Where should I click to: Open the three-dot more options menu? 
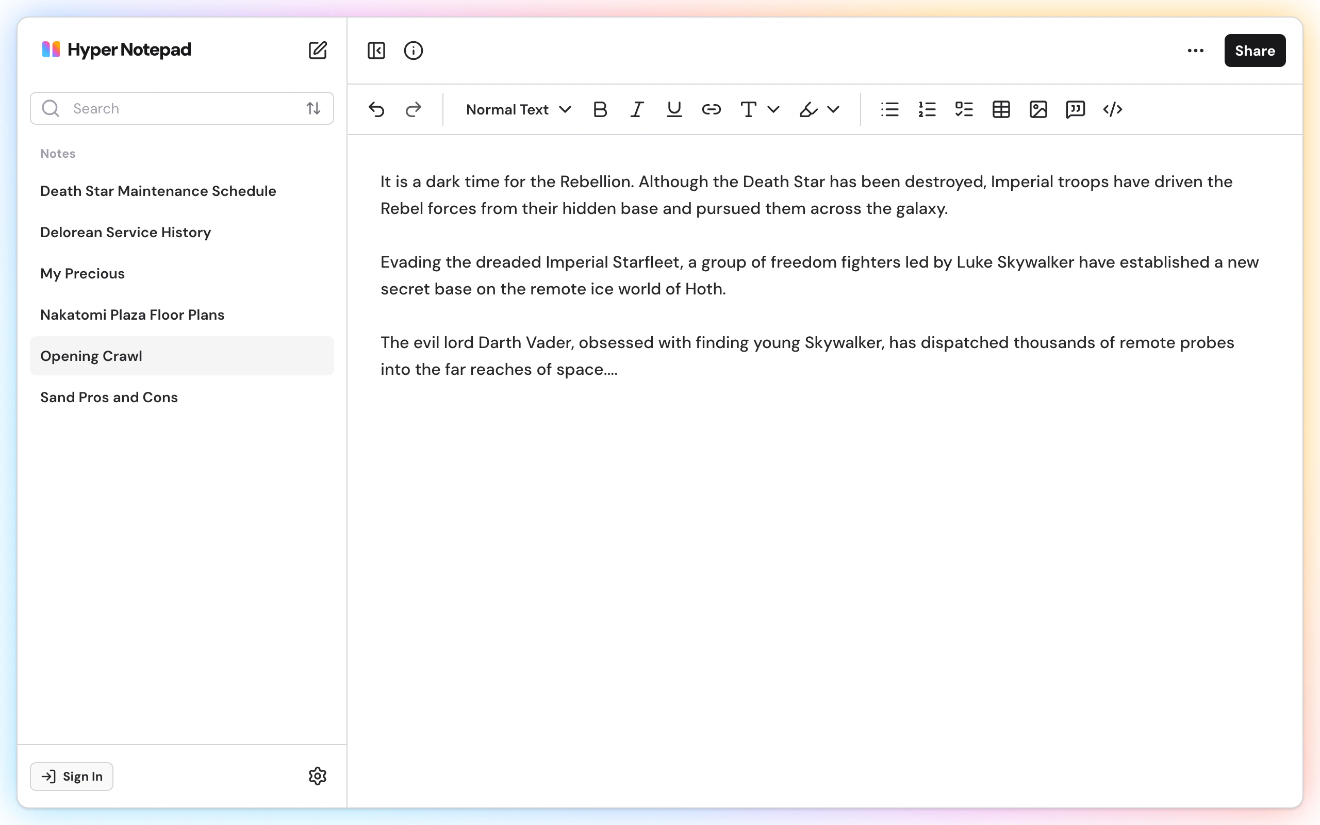(1196, 51)
